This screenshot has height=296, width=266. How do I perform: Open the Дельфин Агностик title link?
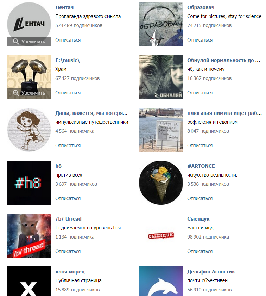[211, 272]
